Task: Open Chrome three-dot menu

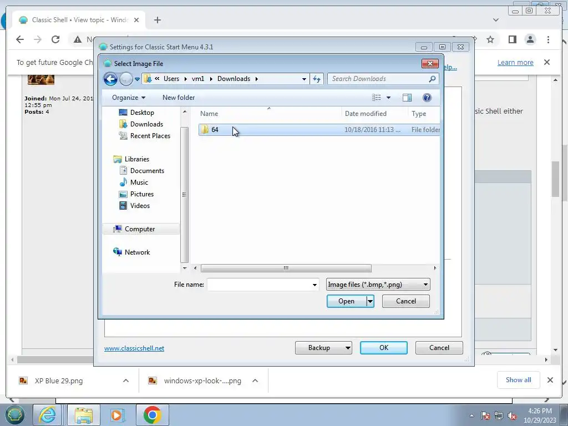Action: click(548, 39)
